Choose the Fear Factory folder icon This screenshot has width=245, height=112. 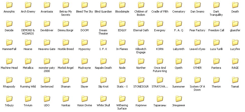click(x=198, y=24)
